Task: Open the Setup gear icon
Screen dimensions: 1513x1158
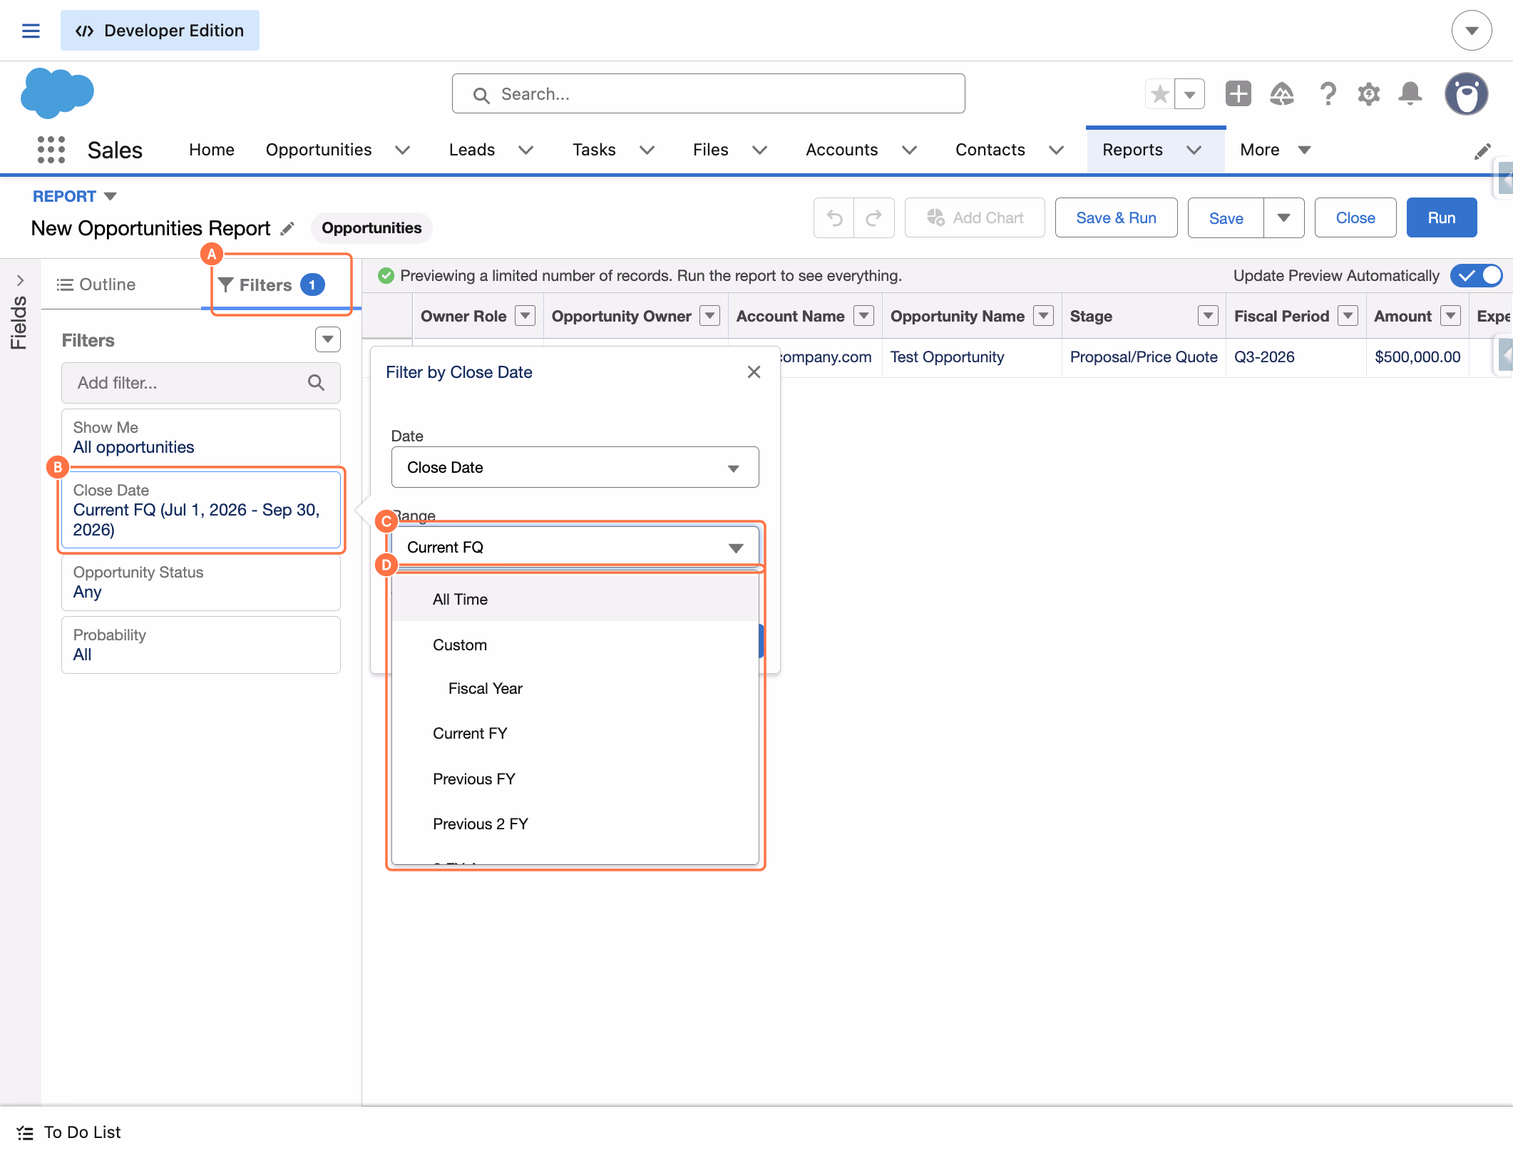Action: [1369, 93]
